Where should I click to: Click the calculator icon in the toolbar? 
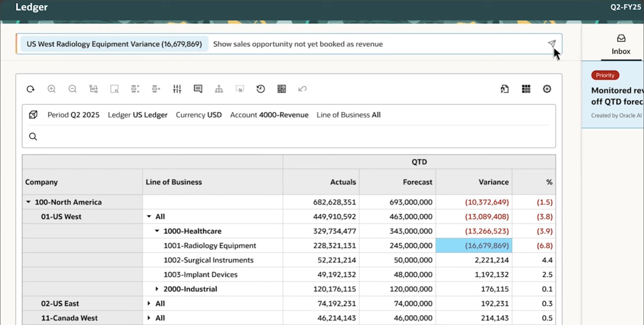[281, 89]
